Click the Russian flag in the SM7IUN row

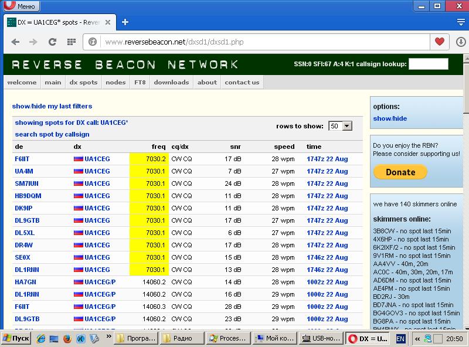79,183
